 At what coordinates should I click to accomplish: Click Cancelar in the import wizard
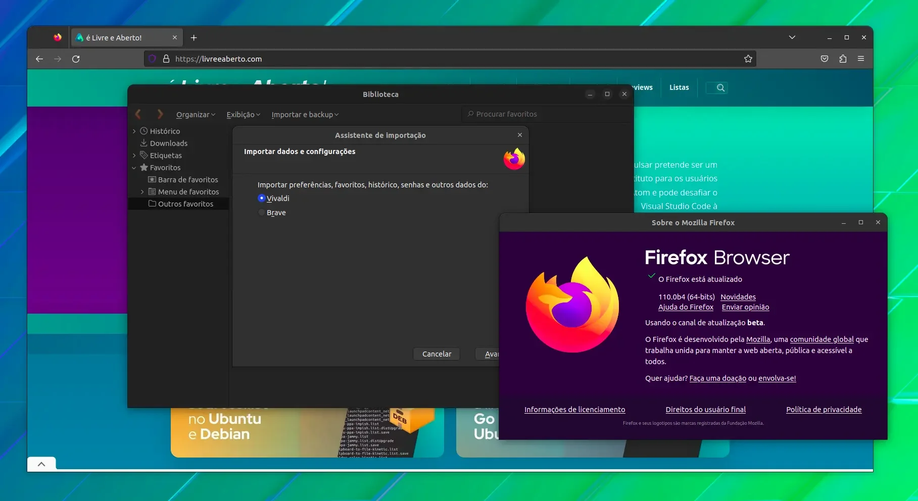tap(437, 354)
